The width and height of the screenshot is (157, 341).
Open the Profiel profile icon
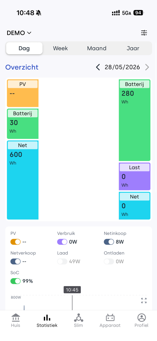pos(142,317)
